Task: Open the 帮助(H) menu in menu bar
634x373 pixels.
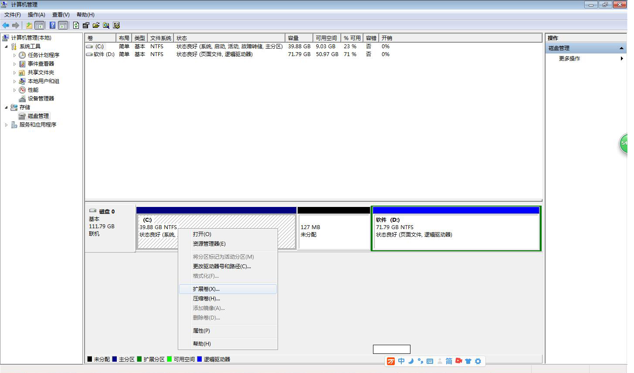Action: tap(85, 15)
